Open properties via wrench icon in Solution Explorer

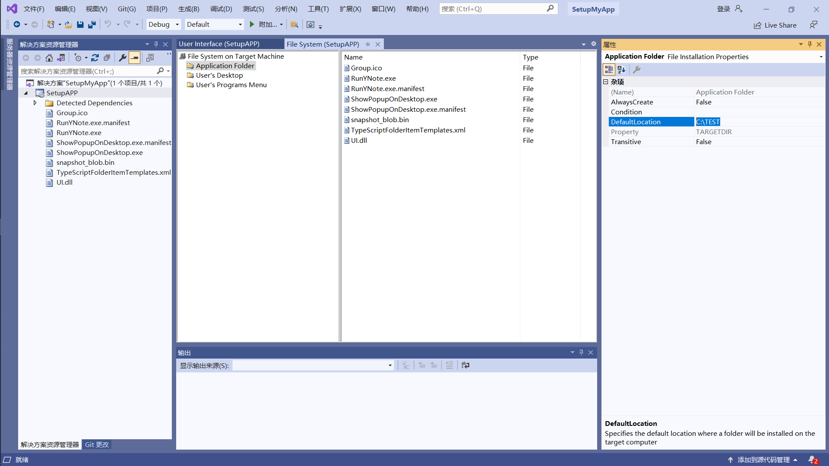[123, 58]
